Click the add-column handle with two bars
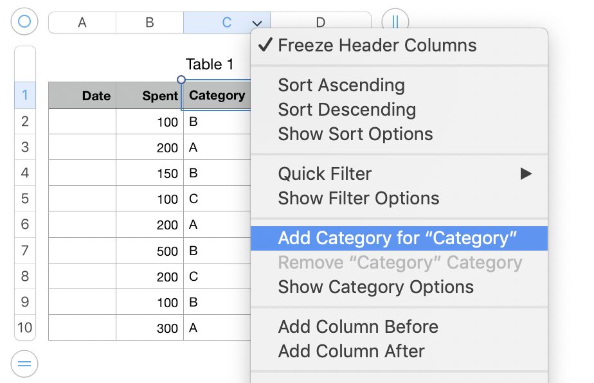Image resolution: width=594 pixels, height=383 pixels. 395,22
